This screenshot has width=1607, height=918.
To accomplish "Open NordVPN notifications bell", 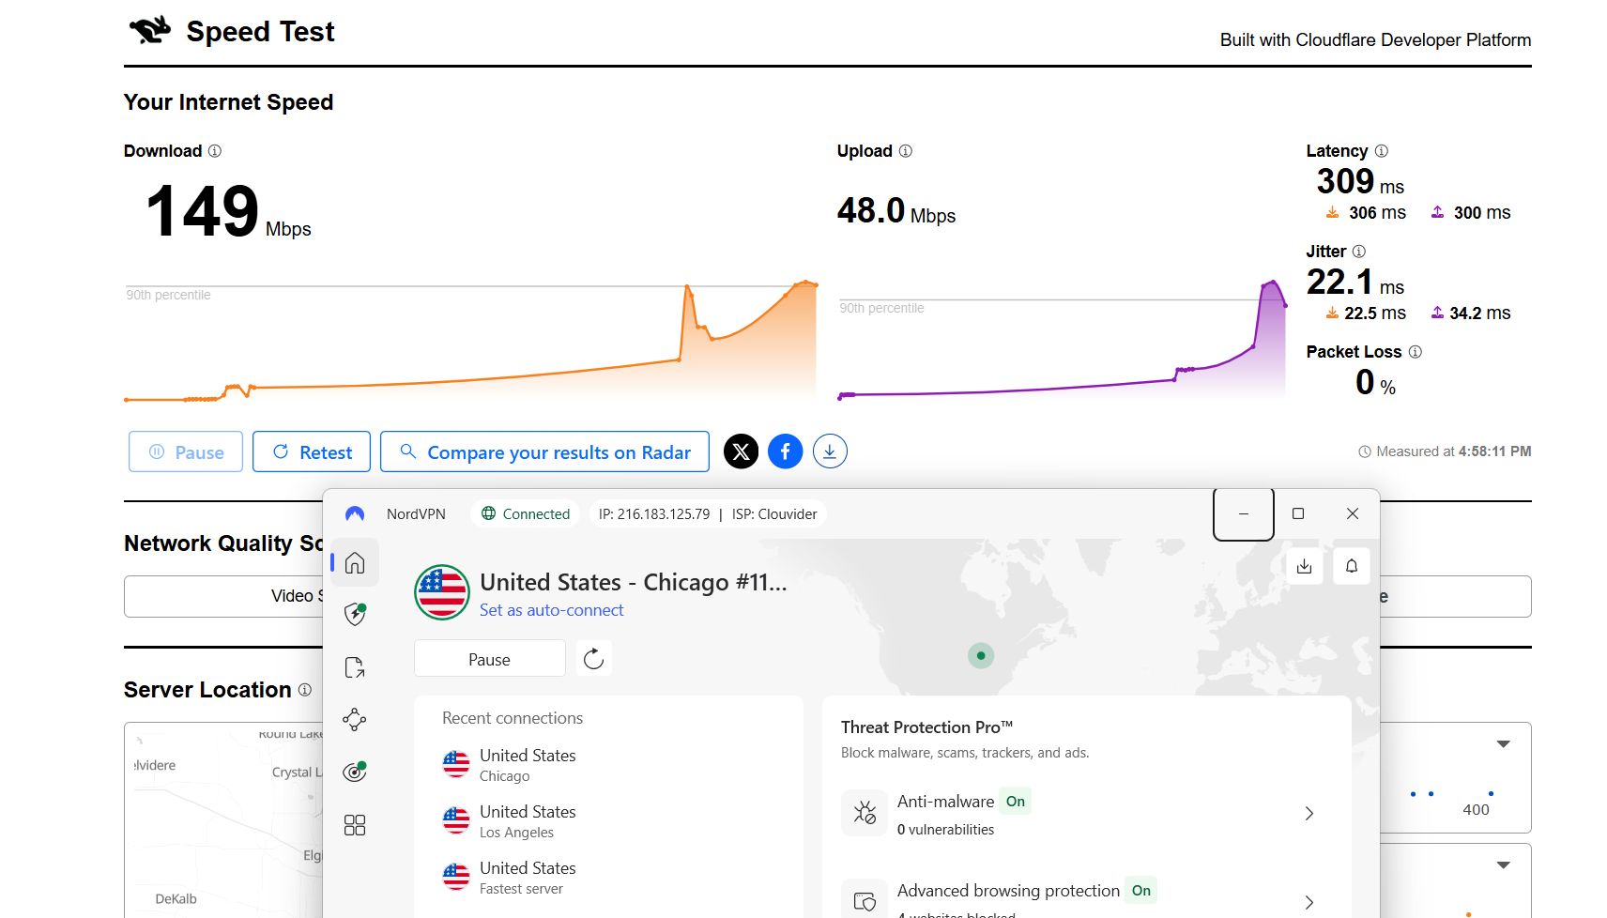I will (1352, 566).
